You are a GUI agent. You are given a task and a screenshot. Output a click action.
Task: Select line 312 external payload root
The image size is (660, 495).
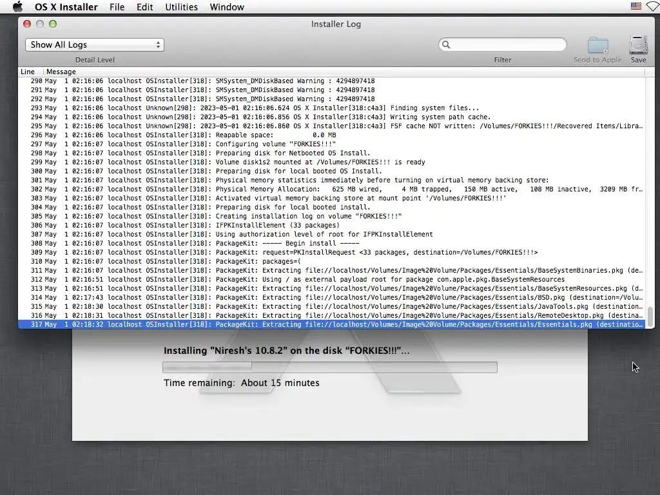click(331, 280)
